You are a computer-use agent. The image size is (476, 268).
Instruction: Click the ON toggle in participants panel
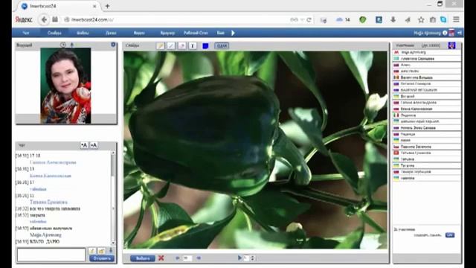coord(450,235)
